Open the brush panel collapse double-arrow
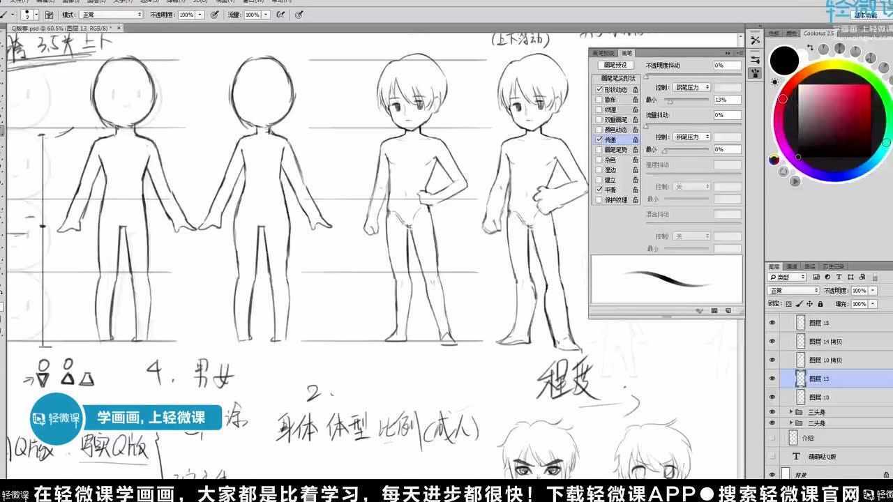893x502 pixels. coord(727,53)
